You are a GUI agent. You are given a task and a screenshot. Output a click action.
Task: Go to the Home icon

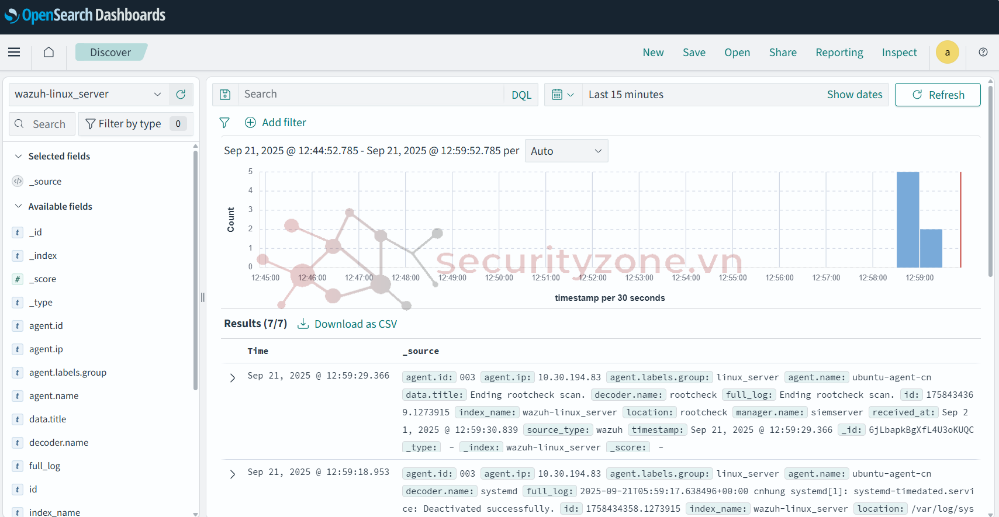(x=49, y=53)
